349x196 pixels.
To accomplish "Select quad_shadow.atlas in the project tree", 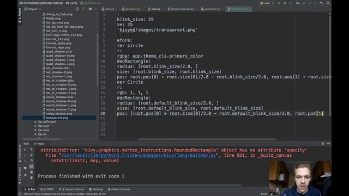I will coord(59,52).
